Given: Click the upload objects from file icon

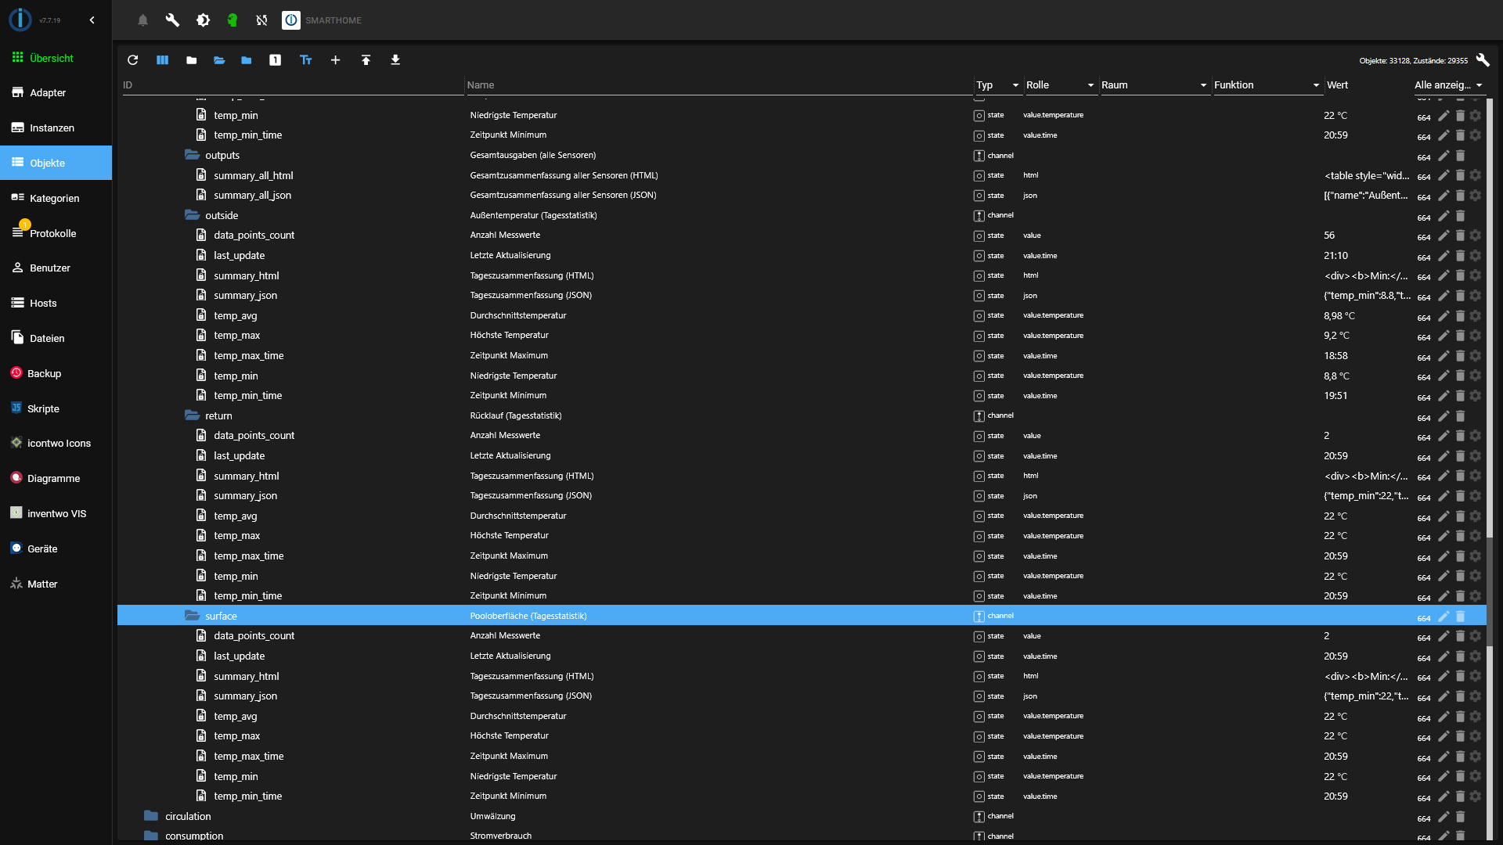Looking at the screenshot, I should tap(366, 60).
